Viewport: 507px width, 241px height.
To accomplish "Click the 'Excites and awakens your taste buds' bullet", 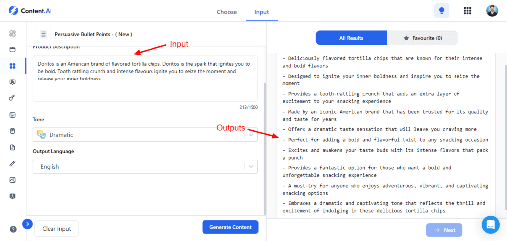I will pos(385,154).
